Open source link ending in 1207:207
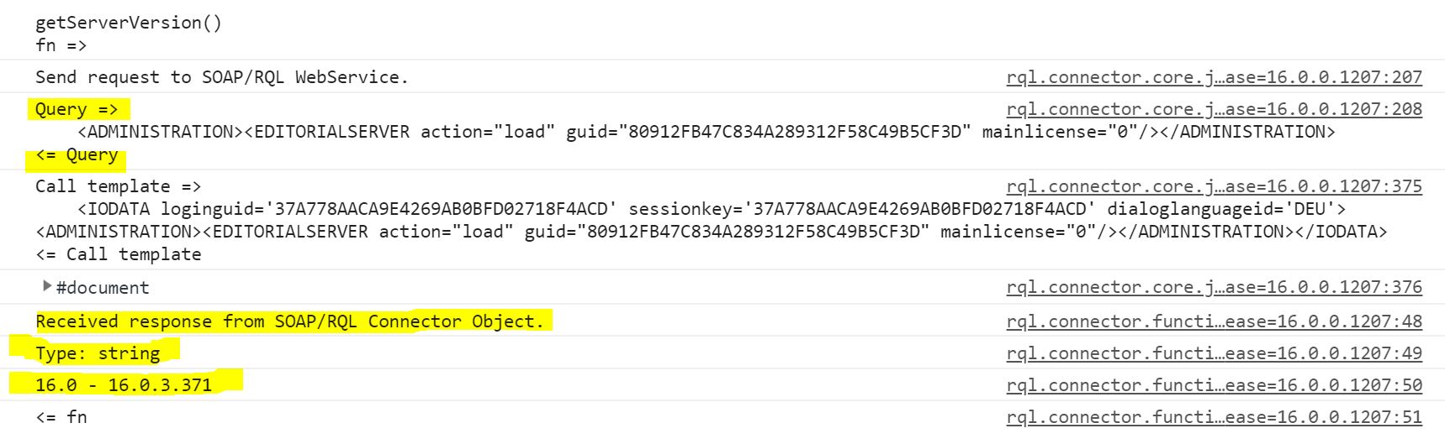The image size is (1445, 444). point(1214,77)
